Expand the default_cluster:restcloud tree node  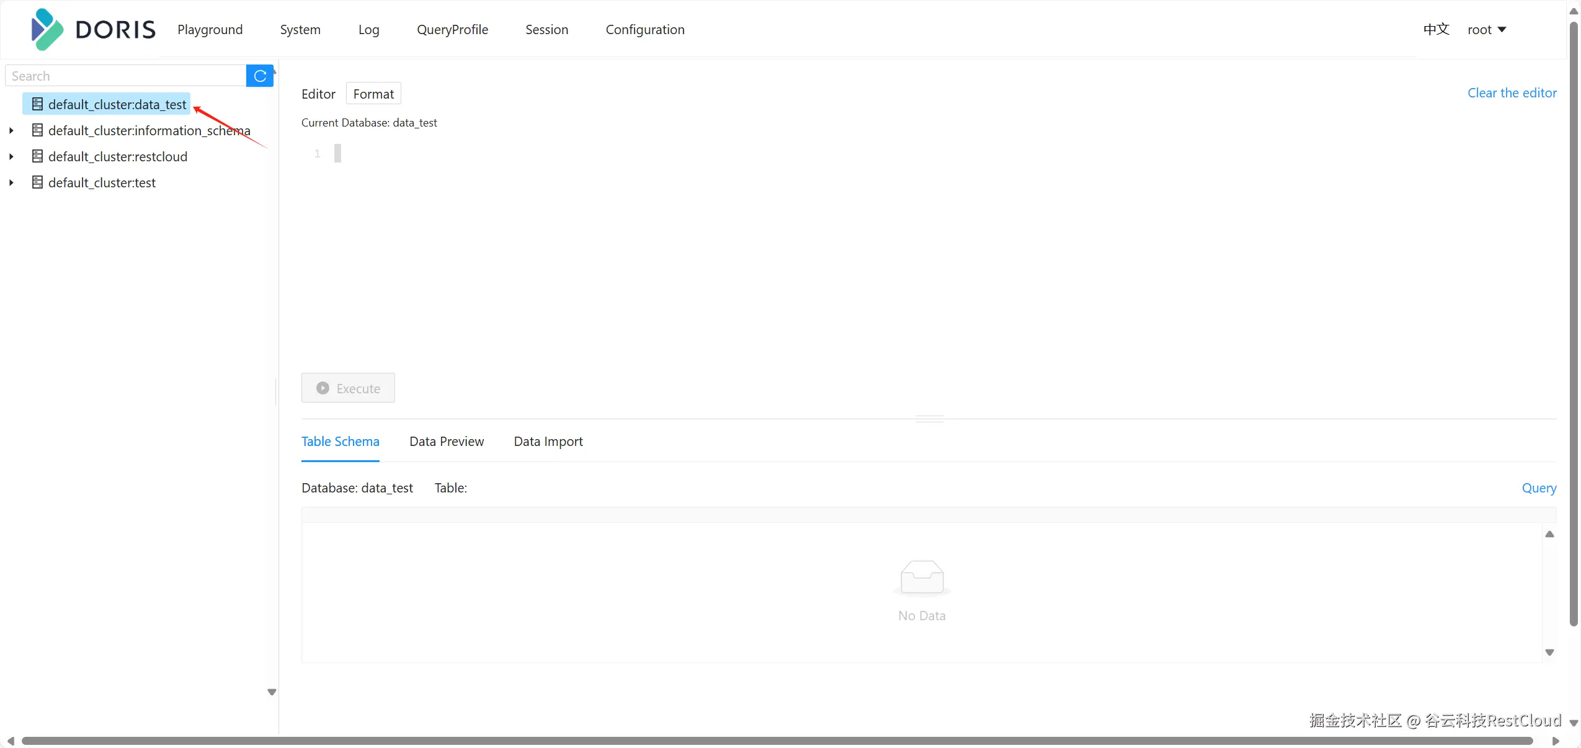click(11, 157)
